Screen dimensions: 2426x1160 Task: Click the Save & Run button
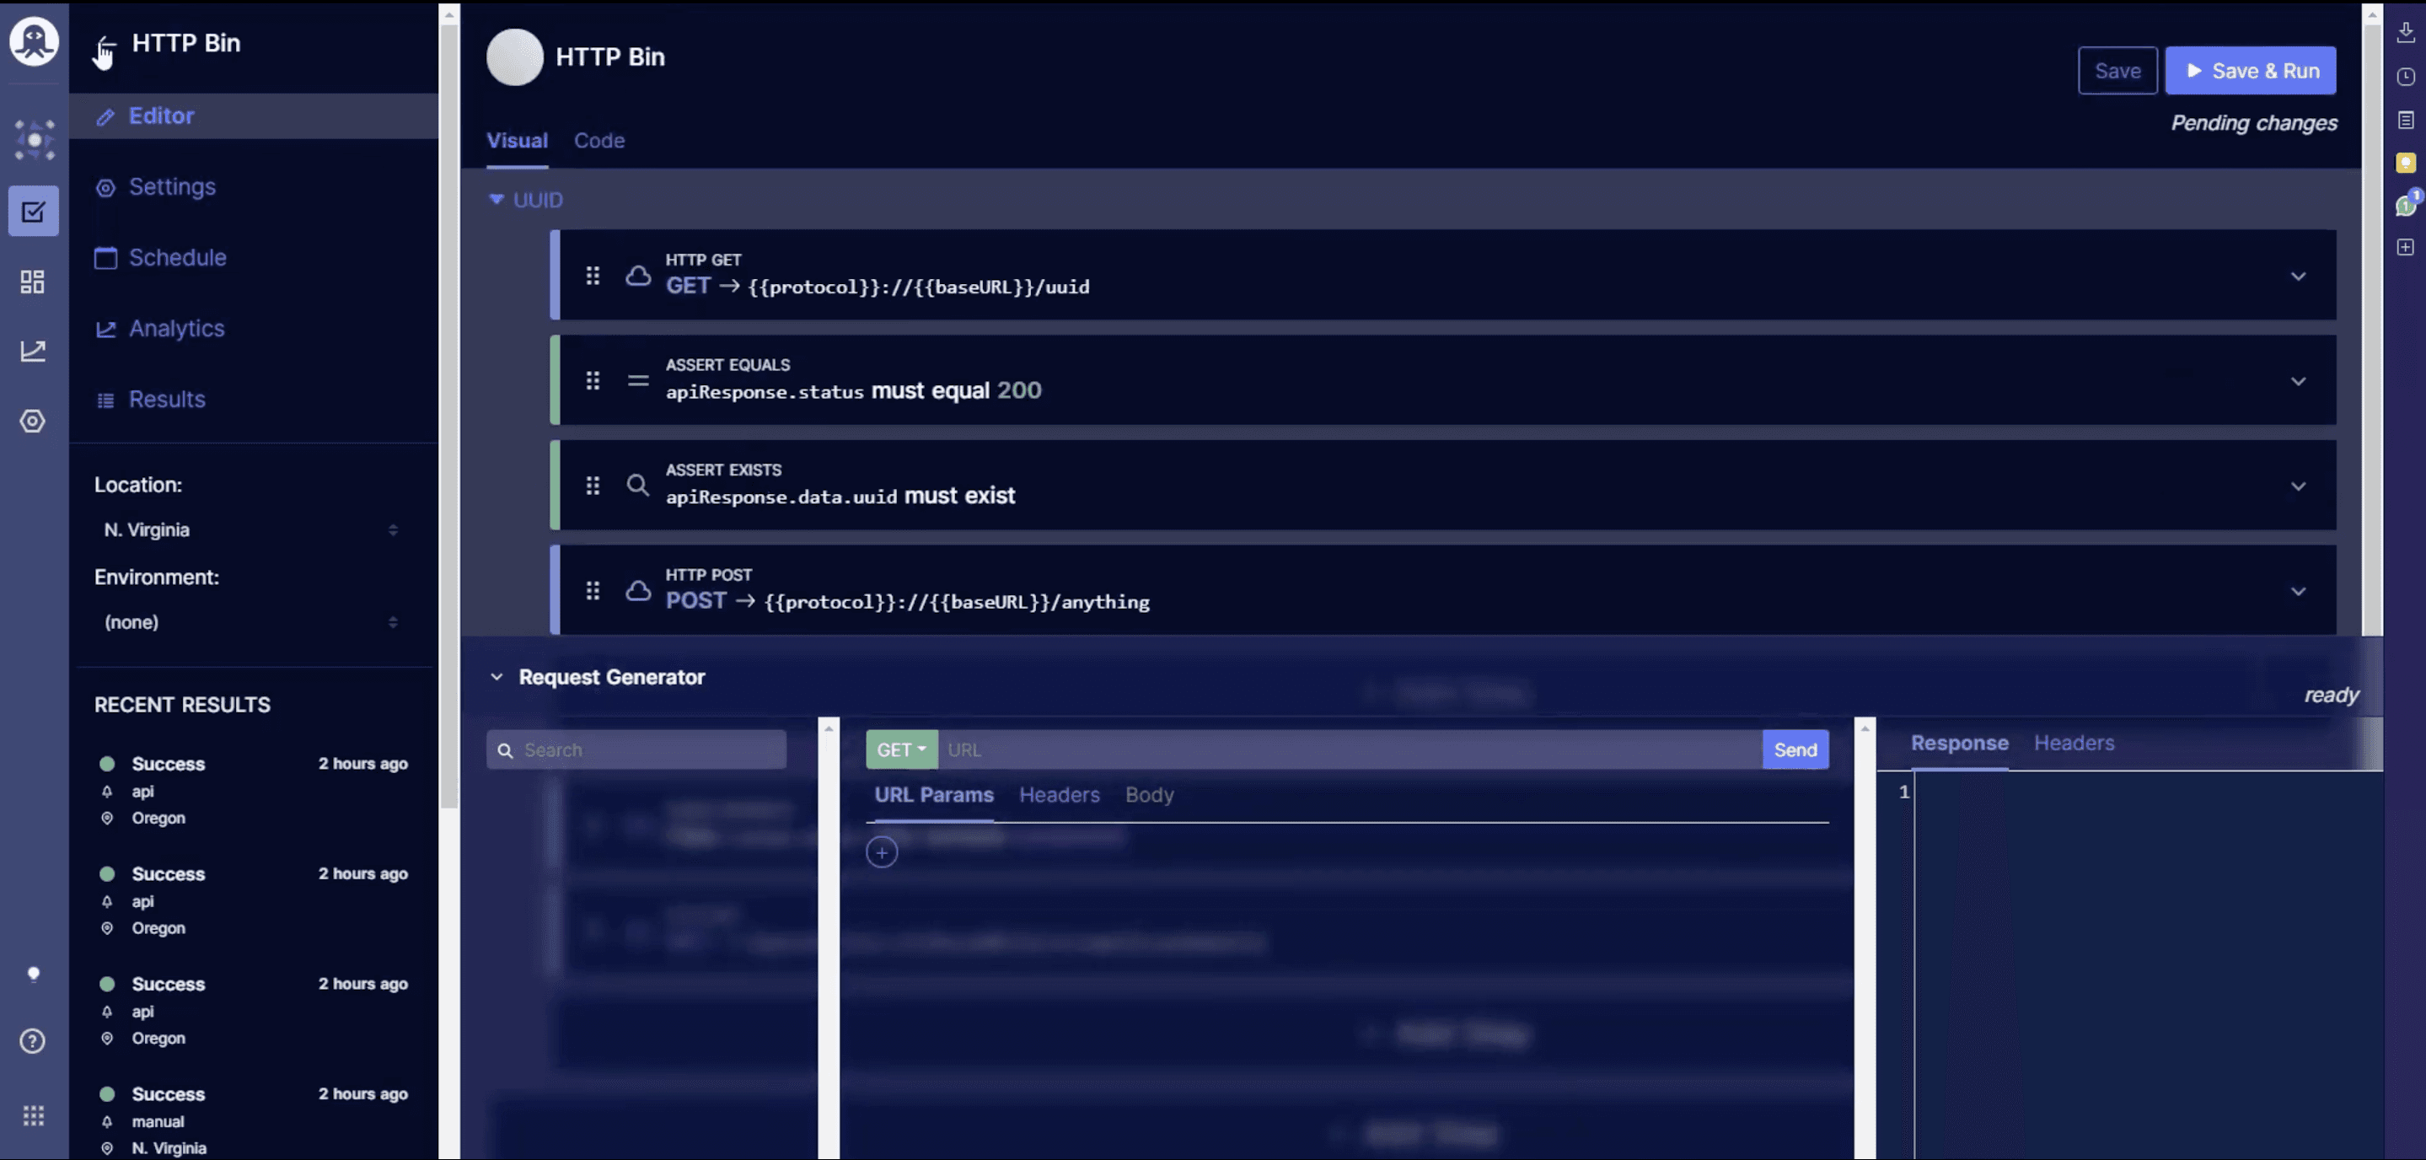coord(2250,71)
